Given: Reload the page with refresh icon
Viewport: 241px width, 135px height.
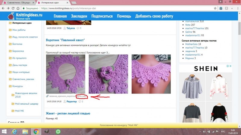Looking at the screenshot, I should pyautogui.click(x=13, y=8).
